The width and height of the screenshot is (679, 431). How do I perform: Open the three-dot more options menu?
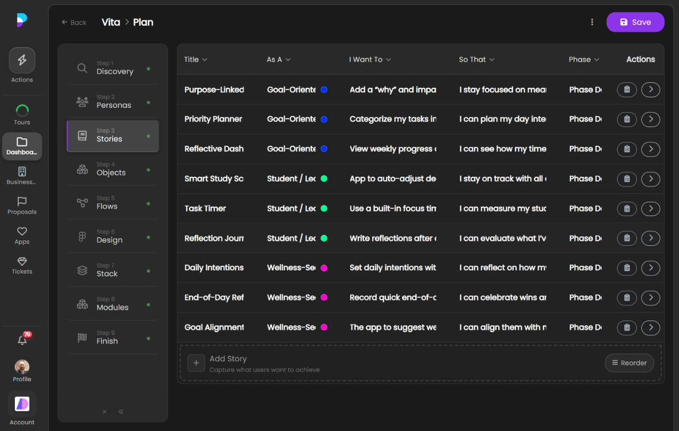592,22
